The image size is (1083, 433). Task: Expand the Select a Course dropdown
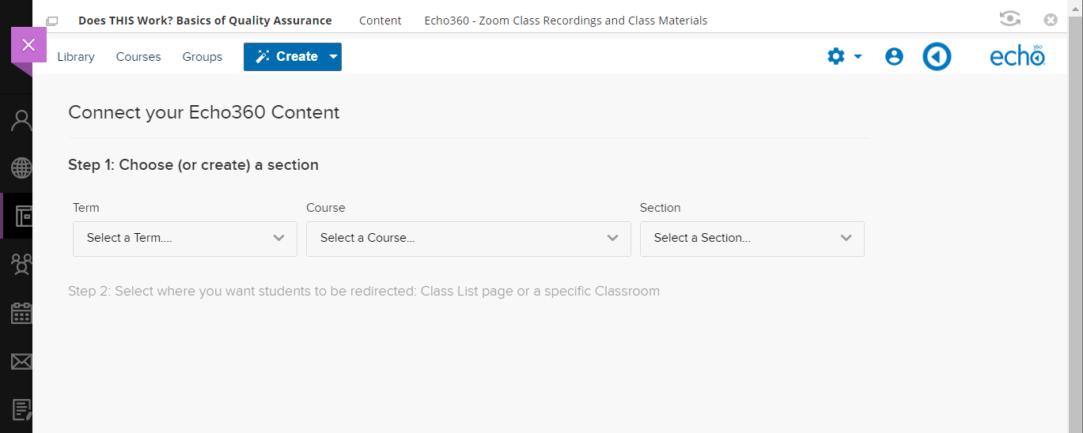click(468, 239)
